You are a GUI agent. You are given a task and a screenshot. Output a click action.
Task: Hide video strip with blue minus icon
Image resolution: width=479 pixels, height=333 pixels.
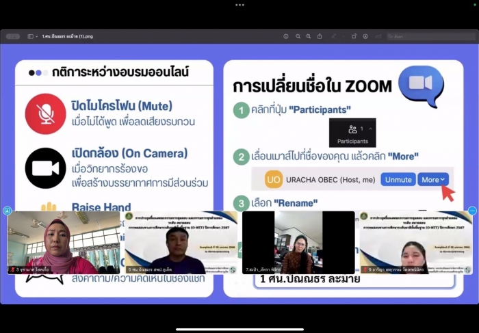(472, 211)
